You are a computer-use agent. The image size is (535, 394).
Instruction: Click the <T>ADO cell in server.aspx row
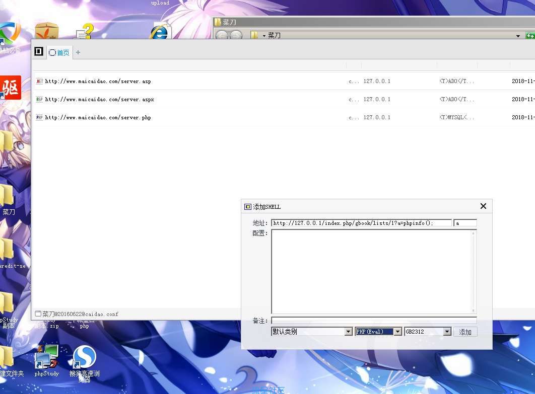click(x=456, y=99)
